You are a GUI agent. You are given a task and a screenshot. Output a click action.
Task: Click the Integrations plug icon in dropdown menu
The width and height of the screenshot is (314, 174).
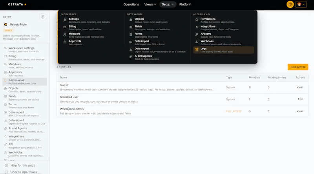point(197,27)
